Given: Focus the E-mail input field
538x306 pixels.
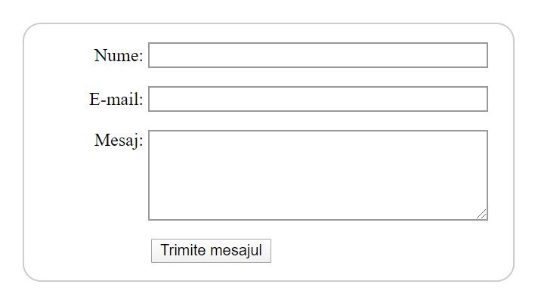Looking at the screenshot, I should tap(317, 99).
